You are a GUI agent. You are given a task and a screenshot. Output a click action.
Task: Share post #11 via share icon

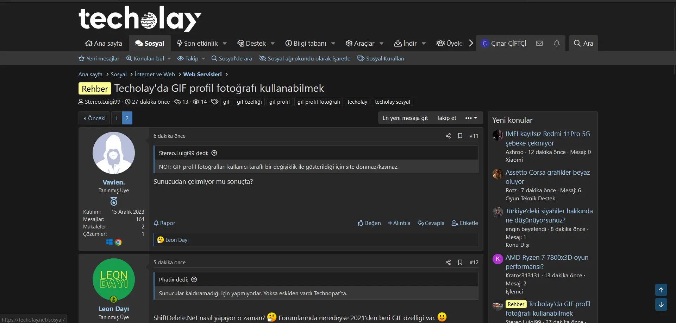[448, 136]
